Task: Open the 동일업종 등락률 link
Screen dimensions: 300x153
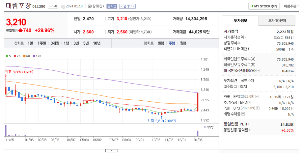Action: (x=236, y=130)
